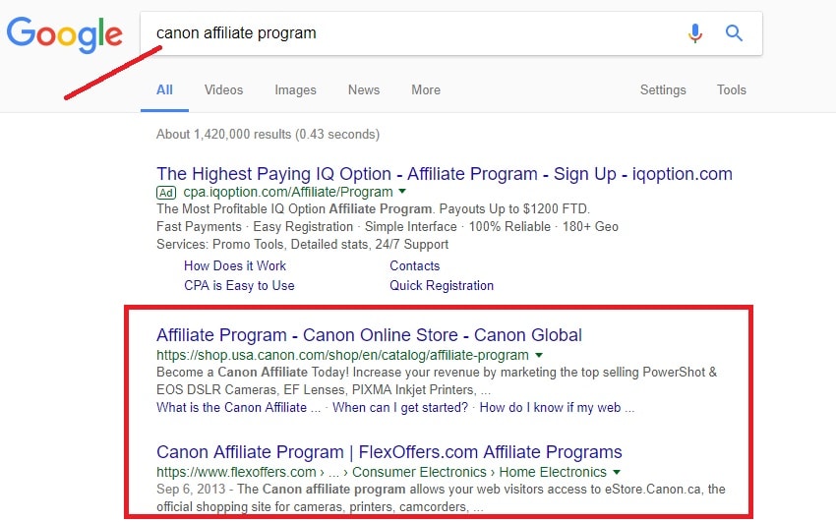
Task: Click 'About 1,420,000 results' stats text
Action: coord(268,135)
